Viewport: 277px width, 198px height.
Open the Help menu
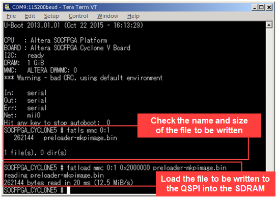pyautogui.click(x=133, y=16)
